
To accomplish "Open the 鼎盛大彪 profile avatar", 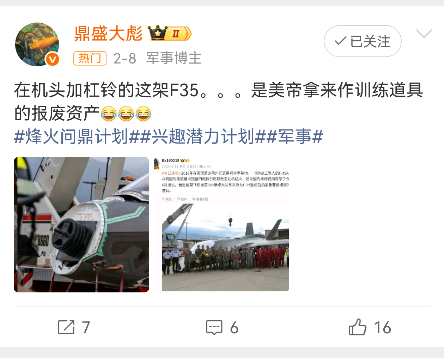I will tap(37, 44).
